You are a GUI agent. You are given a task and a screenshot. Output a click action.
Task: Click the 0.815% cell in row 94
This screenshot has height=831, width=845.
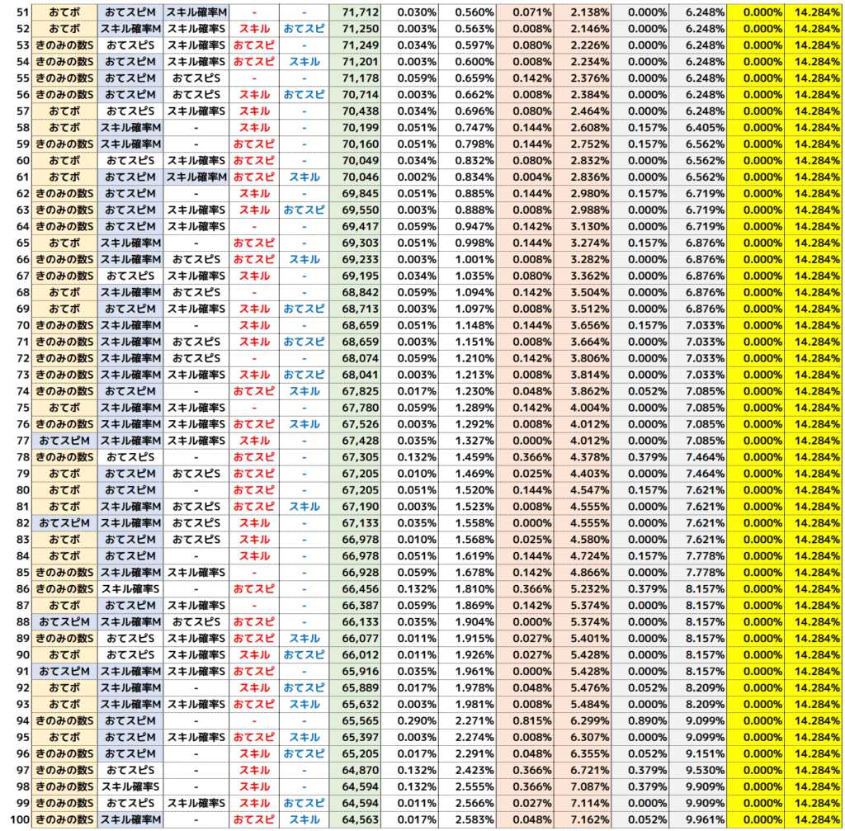click(x=525, y=721)
